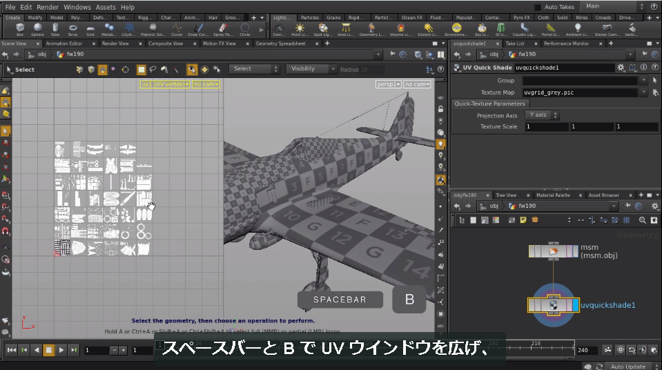Open the persp1 viewport menu
662x370 pixels.
[388, 84]
